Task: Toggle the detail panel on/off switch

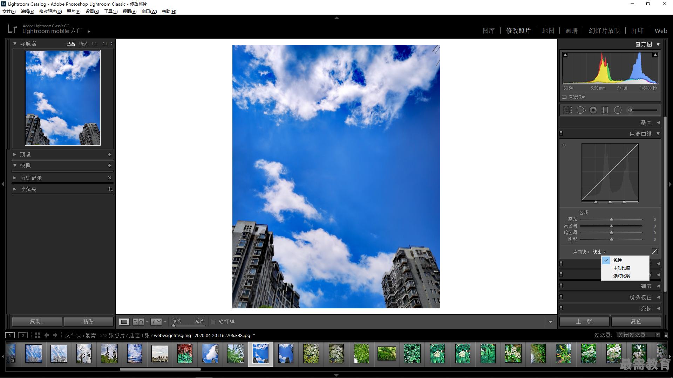Action: pos(561,286)
